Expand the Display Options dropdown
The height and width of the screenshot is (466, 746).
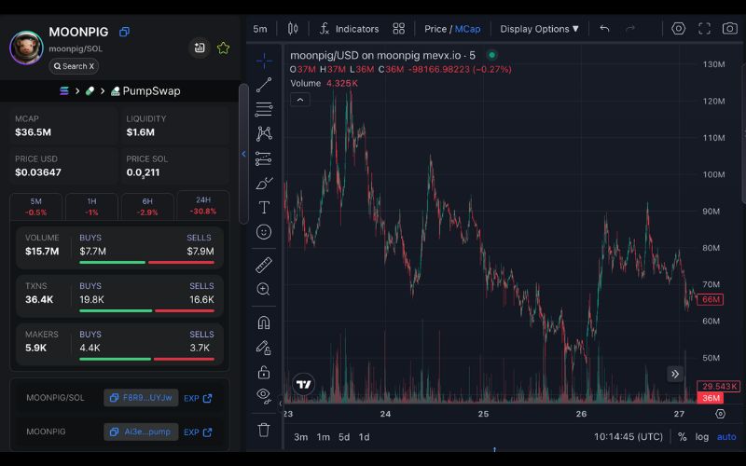pyautogui.click(x=540, y=29)
